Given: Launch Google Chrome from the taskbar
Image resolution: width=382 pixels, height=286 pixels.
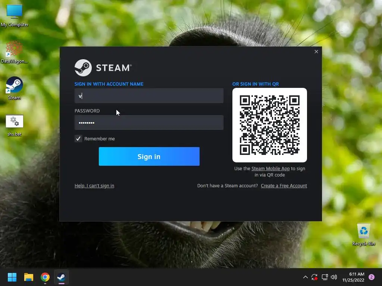Looking at the screenshot, I should pyautogui.click(x=45, y=277).
